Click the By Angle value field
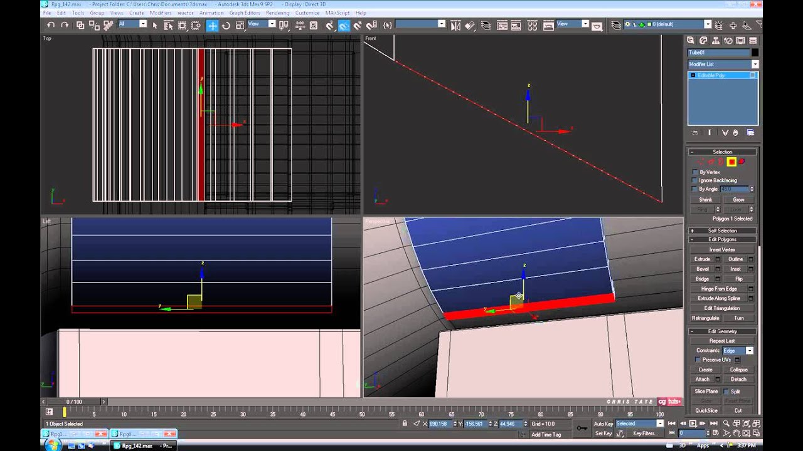 click(734, 189)
